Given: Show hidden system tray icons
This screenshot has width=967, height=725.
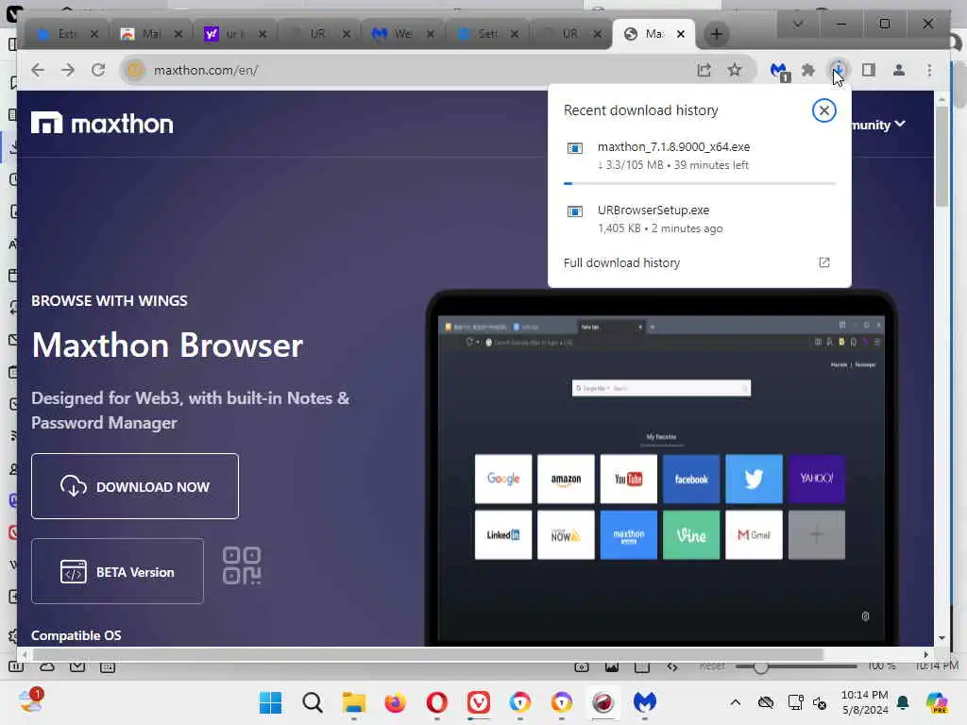Looking at the screenshot, I should [x=735, y=702].
